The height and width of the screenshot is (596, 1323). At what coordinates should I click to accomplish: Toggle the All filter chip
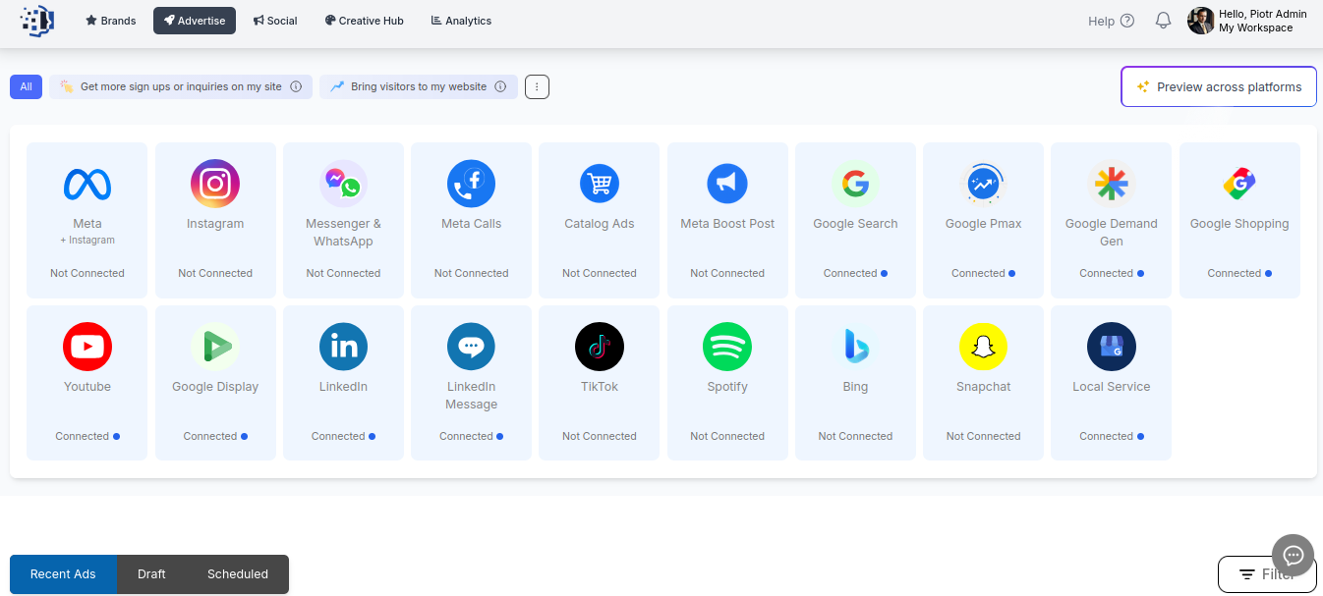pyautogui.click(x=26, y=86)
